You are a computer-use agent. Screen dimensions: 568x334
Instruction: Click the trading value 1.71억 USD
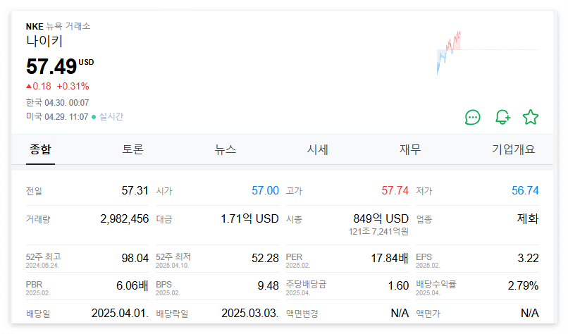click(249, 219)
